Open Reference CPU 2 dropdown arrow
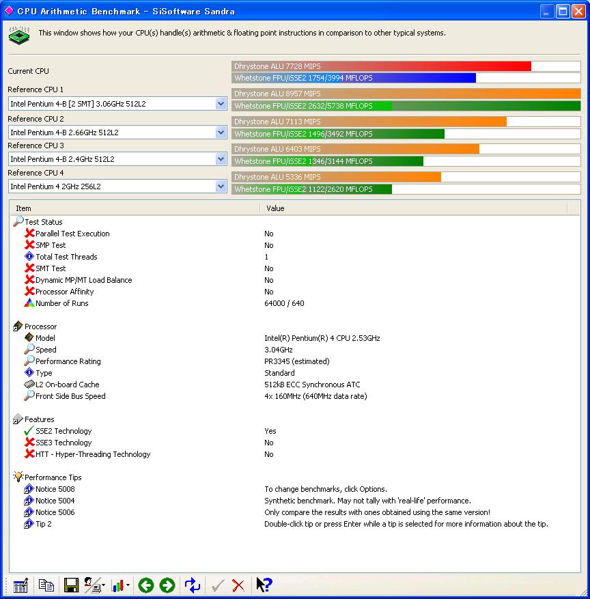The image size is (590, 599). [x=221, y=133]
